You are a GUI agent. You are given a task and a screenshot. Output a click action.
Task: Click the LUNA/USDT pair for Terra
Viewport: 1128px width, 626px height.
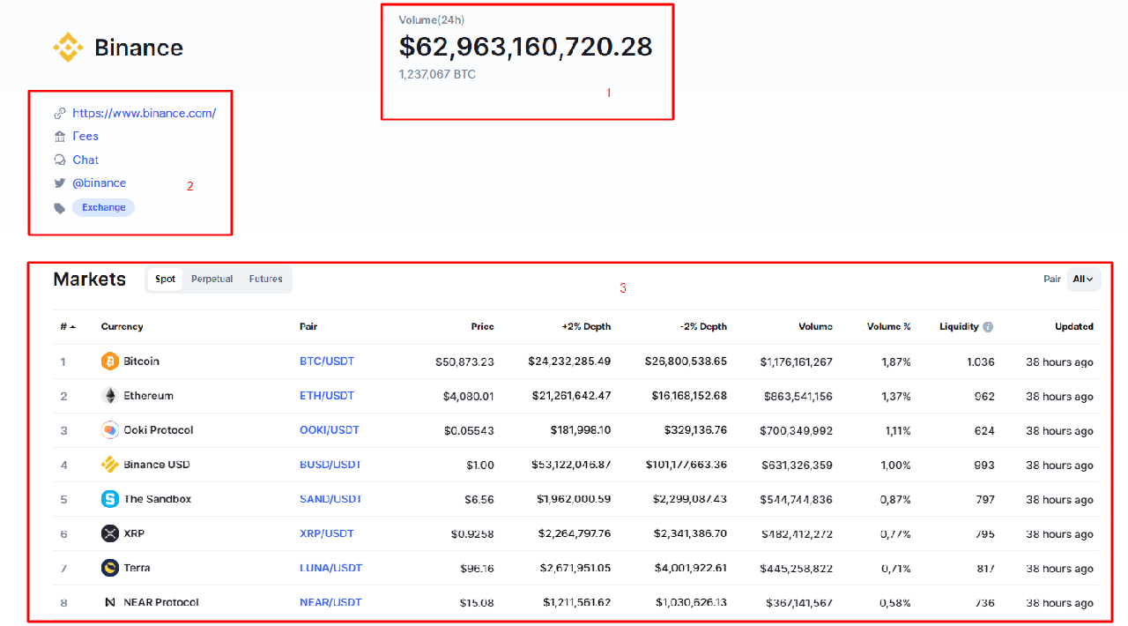point(330,568)
